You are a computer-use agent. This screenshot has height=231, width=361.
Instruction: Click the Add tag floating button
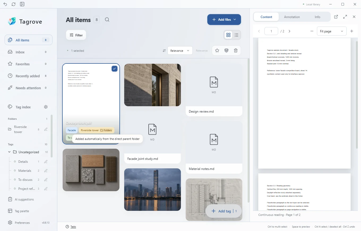point(224,211)
